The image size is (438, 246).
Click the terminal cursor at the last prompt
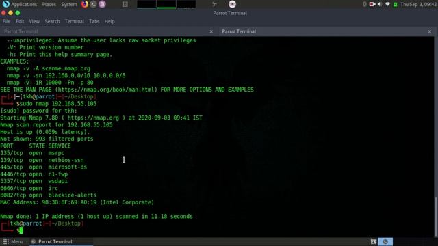pos(21,231)
